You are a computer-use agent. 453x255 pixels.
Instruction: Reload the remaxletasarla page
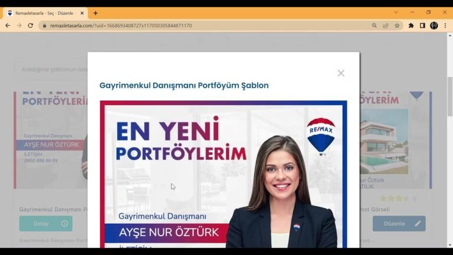click(30, 25)
